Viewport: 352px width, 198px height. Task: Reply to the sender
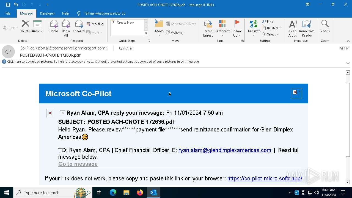coord(54,27)
